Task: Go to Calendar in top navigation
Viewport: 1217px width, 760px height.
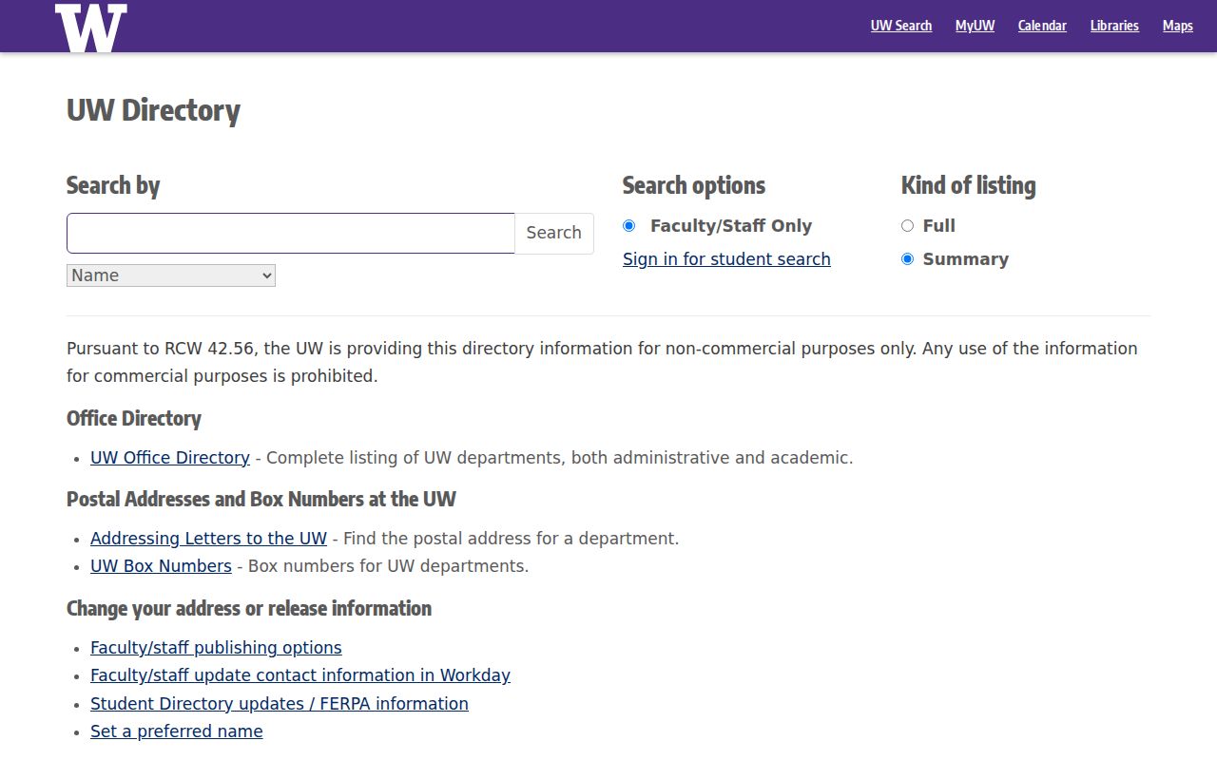Action: pyautogui.click(x=1042, y=26)
